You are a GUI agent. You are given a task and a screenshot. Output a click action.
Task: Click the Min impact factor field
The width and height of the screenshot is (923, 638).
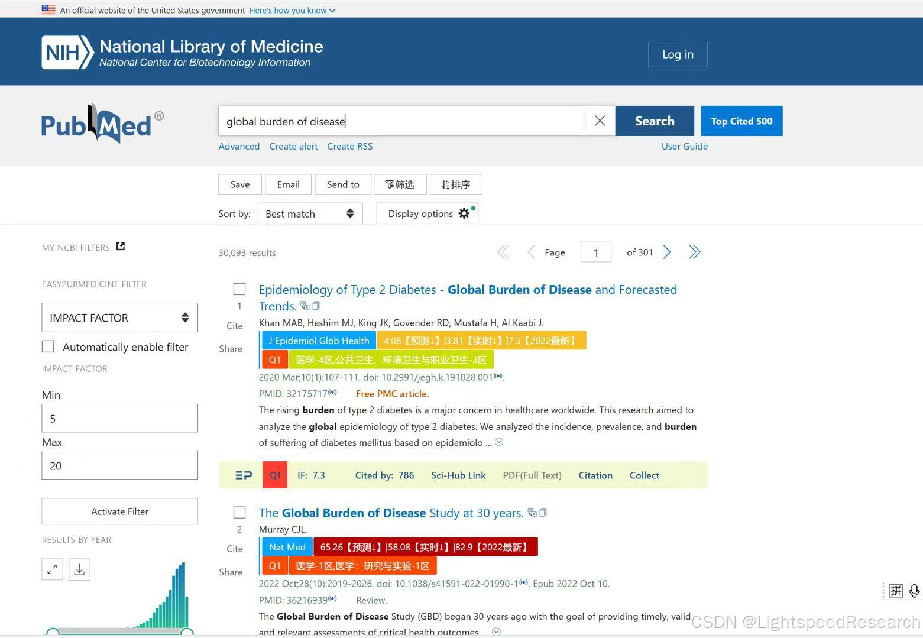pos(119,418)
